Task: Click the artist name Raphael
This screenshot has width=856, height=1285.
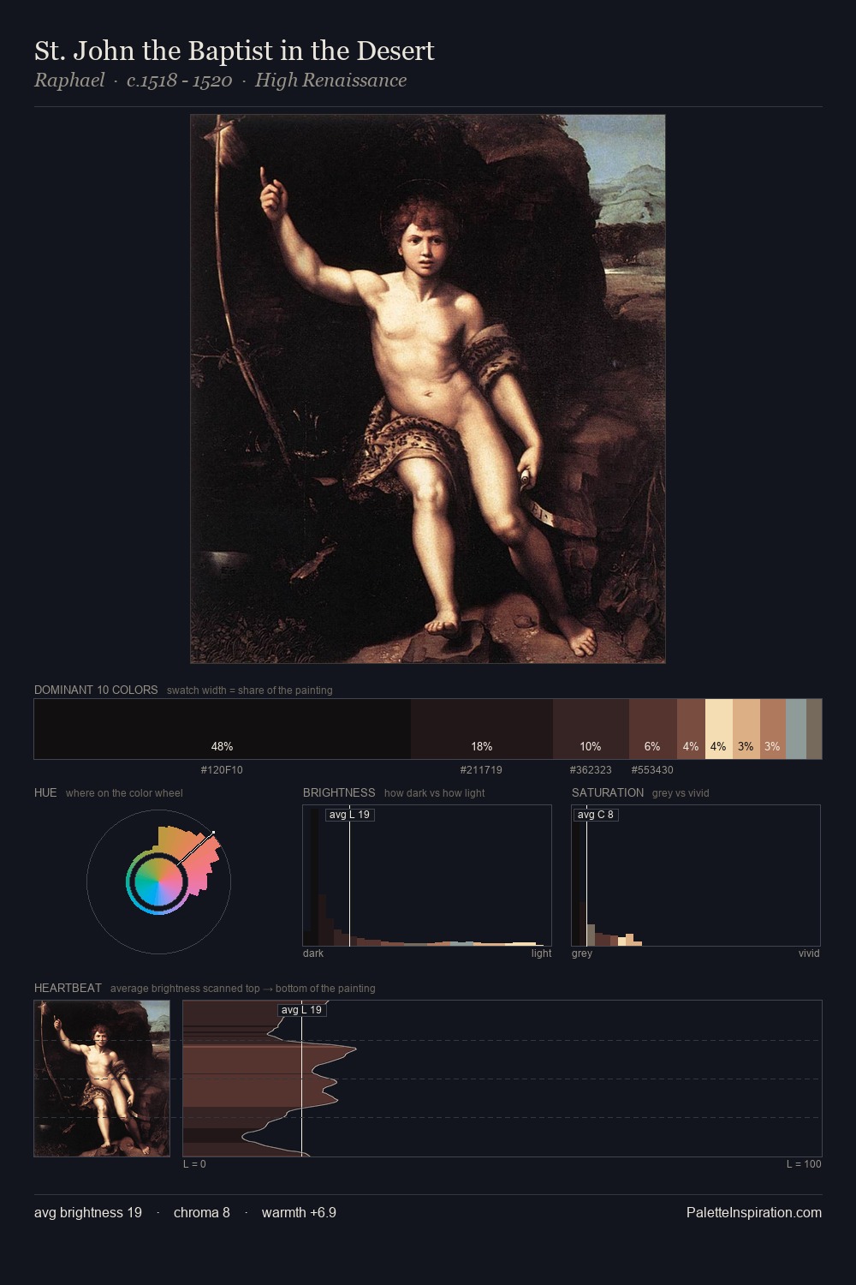Action: pyautogui.click(x=69, y=81)
